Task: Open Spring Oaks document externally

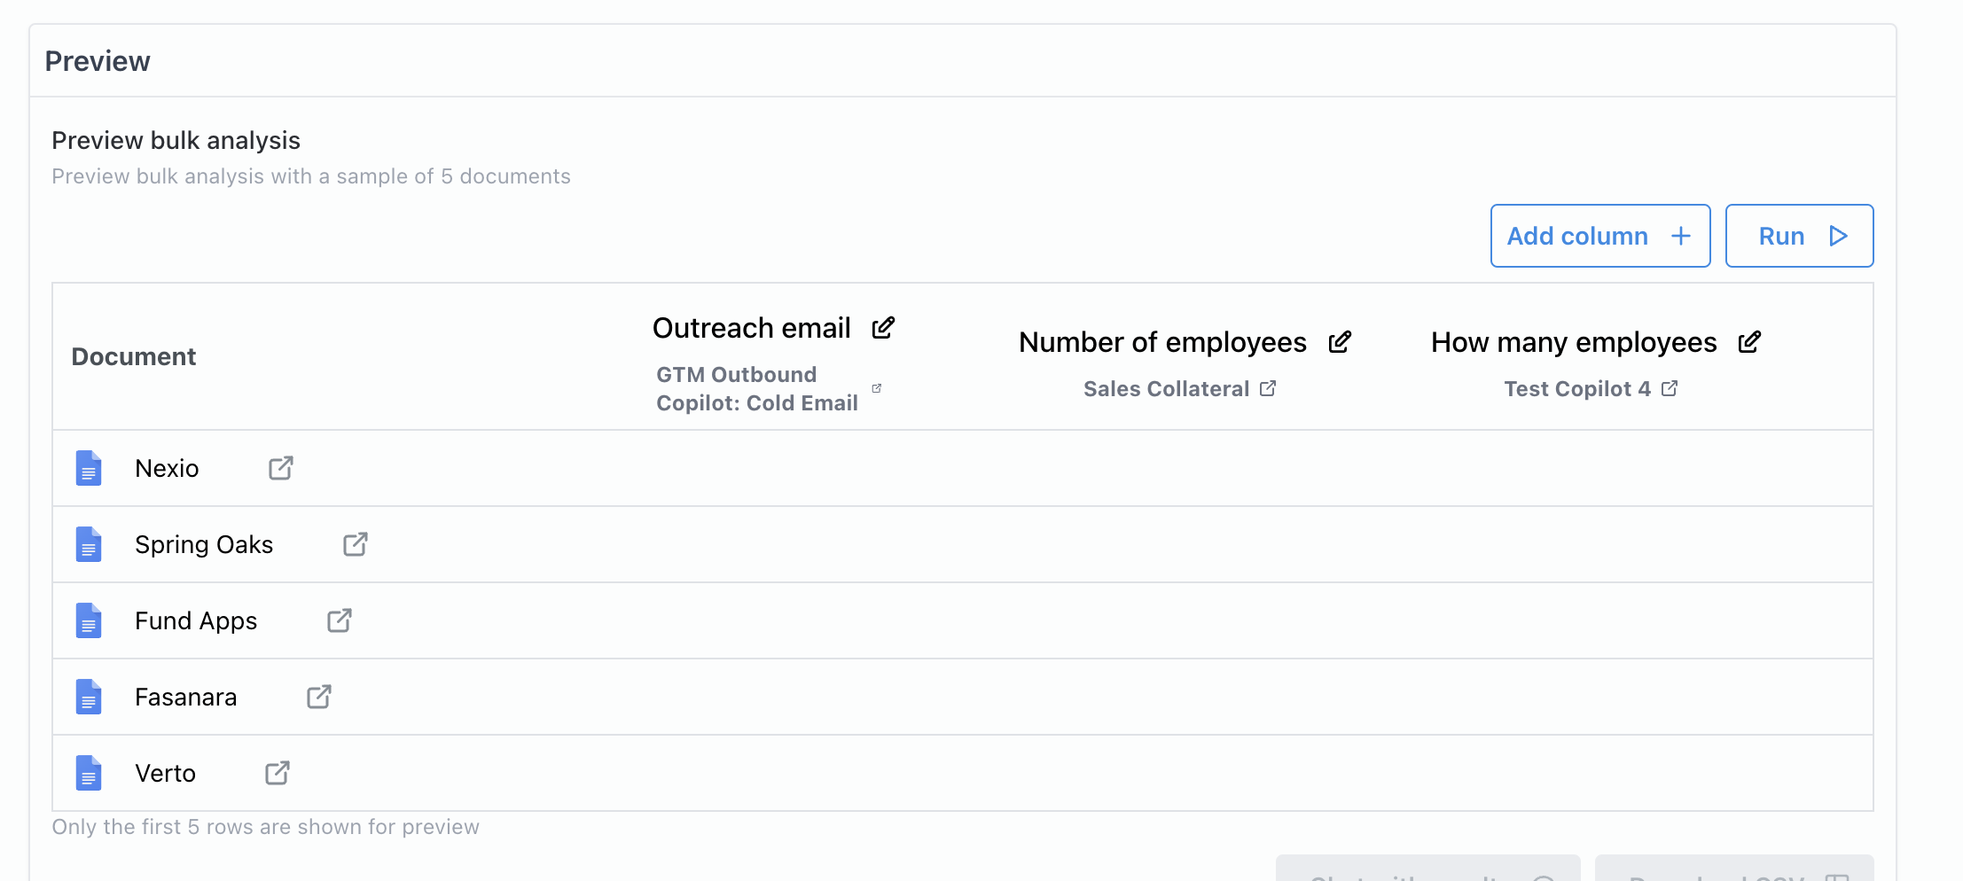Action: [x=356, y=544]
